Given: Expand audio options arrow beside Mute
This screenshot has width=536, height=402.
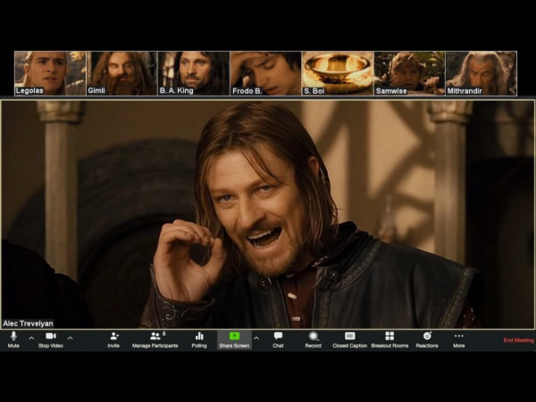Looking at the screenshot, I should (x=31, y=339).
